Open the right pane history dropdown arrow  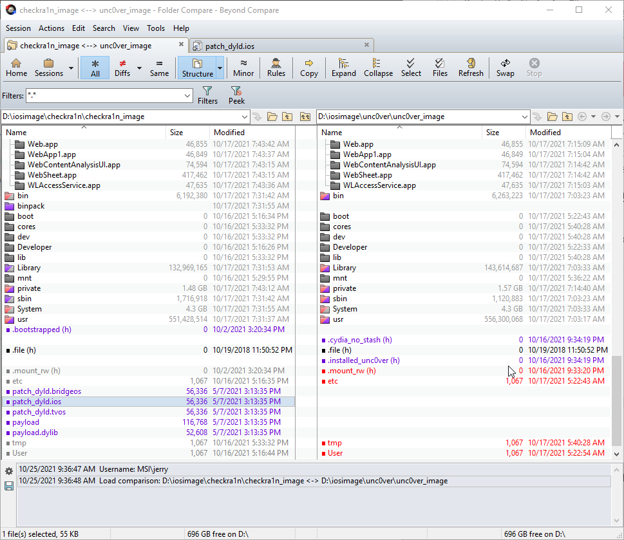[593, 116]
